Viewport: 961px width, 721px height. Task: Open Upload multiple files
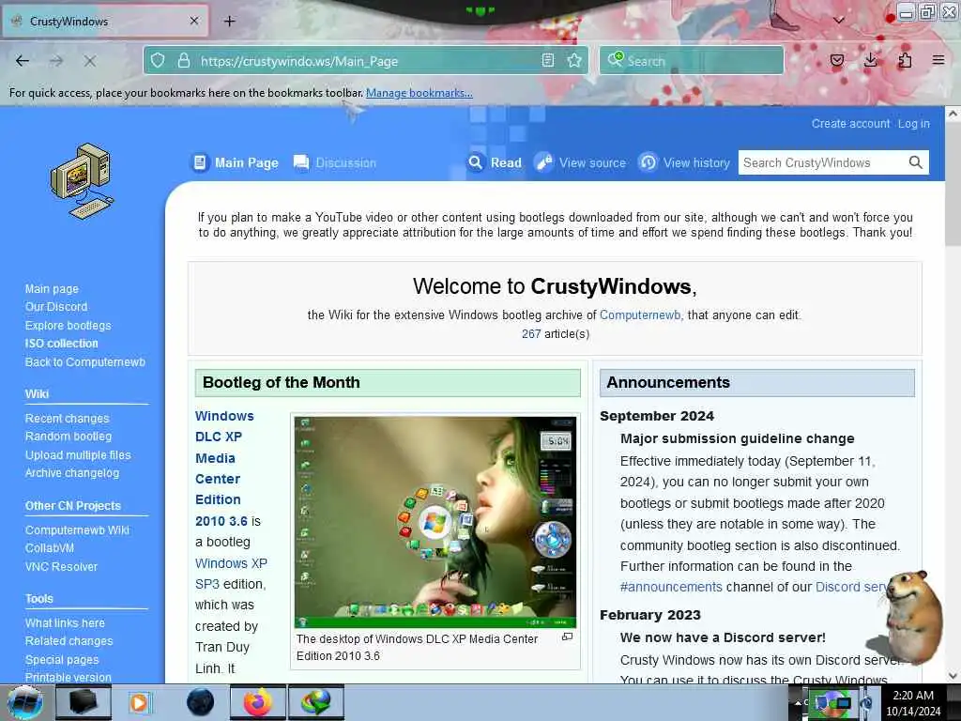tap(78, 455)
